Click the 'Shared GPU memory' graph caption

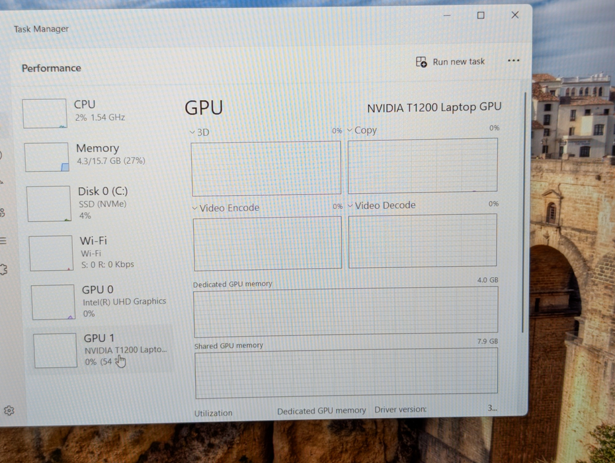tap(229, 346)
